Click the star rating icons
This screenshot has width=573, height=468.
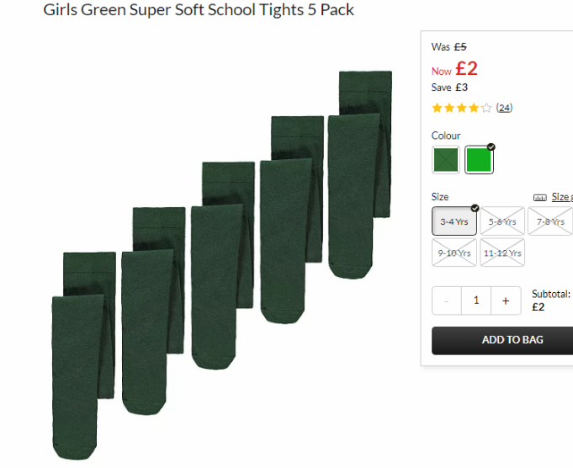coord(462,108)
